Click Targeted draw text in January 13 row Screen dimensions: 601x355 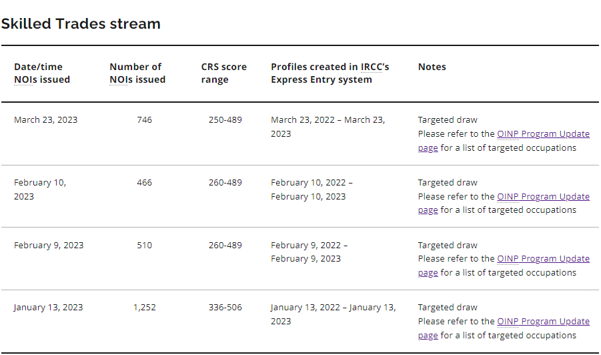click(448, 308)
